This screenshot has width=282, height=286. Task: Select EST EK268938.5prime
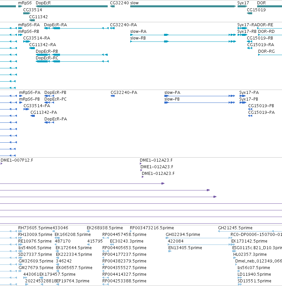pyautogui.click(x=105, y=228)
